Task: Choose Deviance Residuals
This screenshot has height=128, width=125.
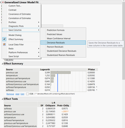Action: tap(63, 43)
